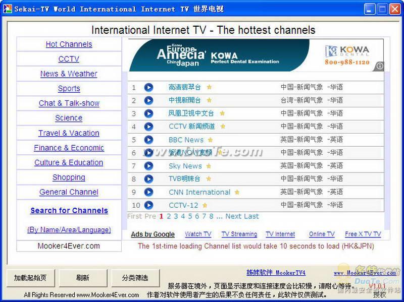Click the 分类筛选 filter button
This screenshot has height=302, width=404.
135,278
